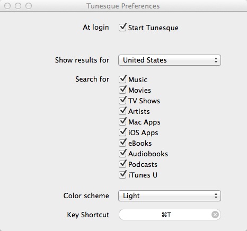Disable Audiobooks in search
Screen dimensions: 247x231
122,154
